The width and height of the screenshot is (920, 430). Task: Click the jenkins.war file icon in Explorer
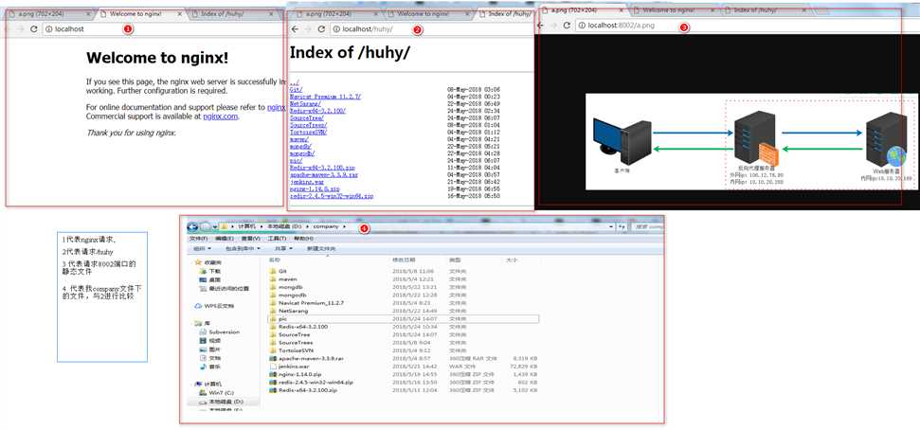coord(273,366)
